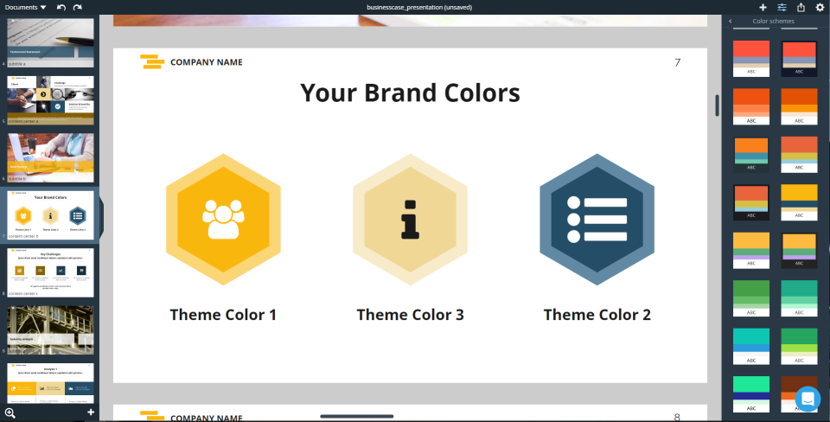Select the yellow hexagon people icon
Screen dimensions: 830x422
point(223,219)
